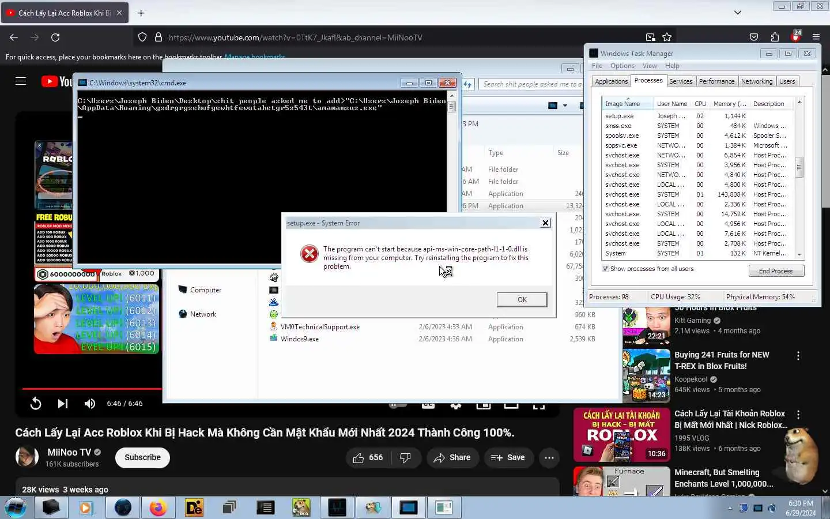List all Firefox tabs chevron
This screenshot has height=519, width=830.
pos(737,13)
